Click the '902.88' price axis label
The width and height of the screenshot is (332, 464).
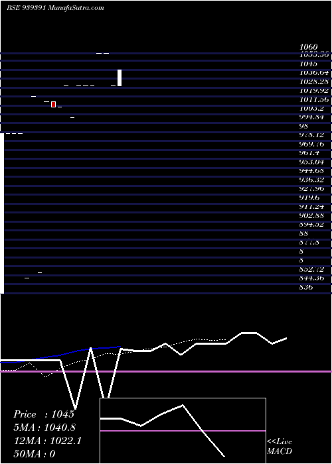click(312, 215)
